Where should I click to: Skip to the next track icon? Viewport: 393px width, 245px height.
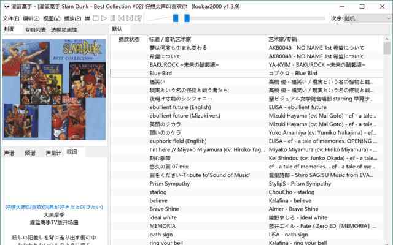(130, 18)
